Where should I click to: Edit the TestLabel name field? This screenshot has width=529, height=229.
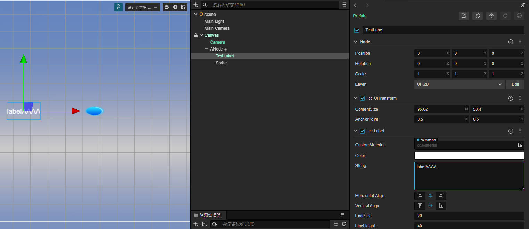[x=444, y=30]
